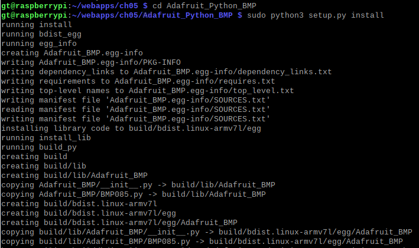
Task: Click the blue ~/webapps/ch05/Adafruit_Python_BMP path
Action: point(152,15)
